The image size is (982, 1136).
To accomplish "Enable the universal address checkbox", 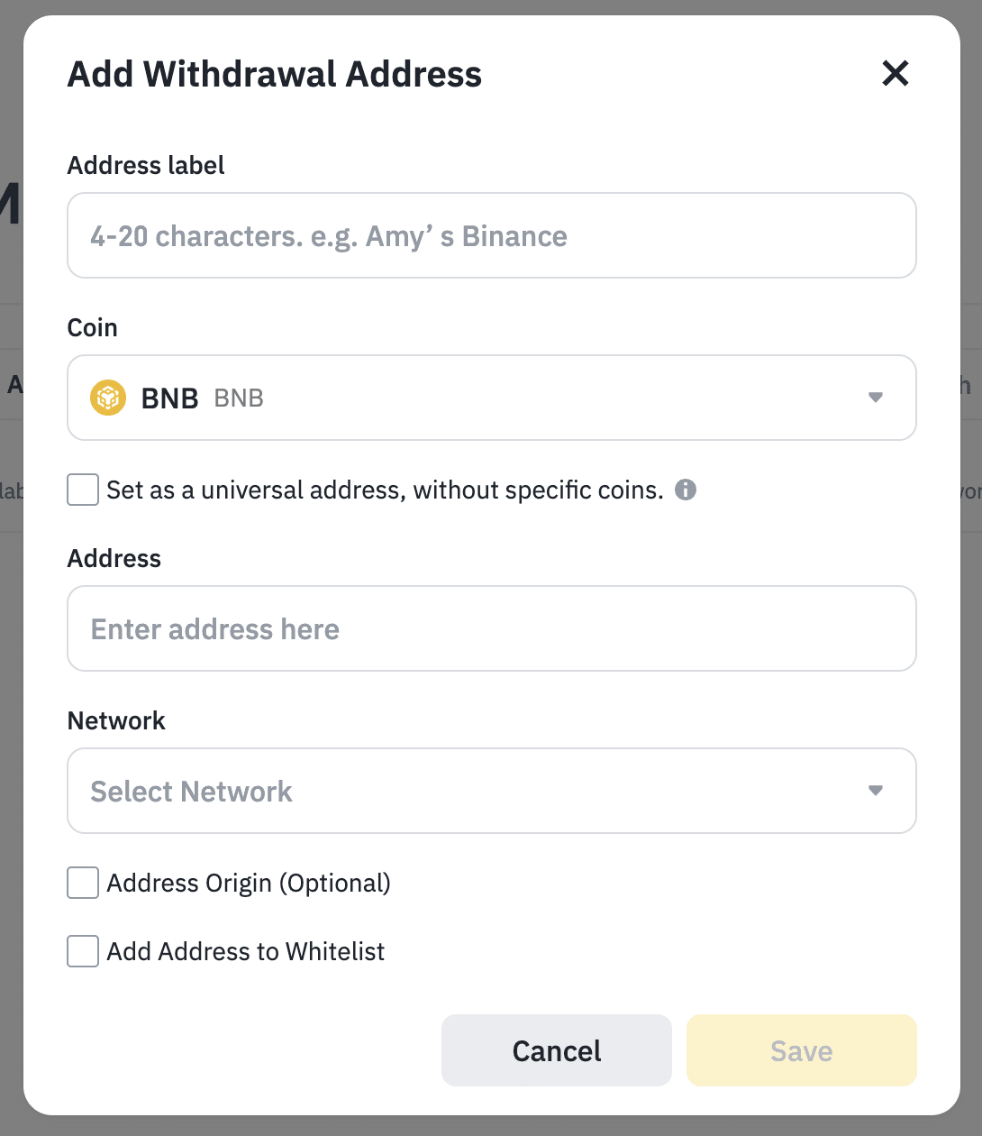I will (x=83, y=490).
